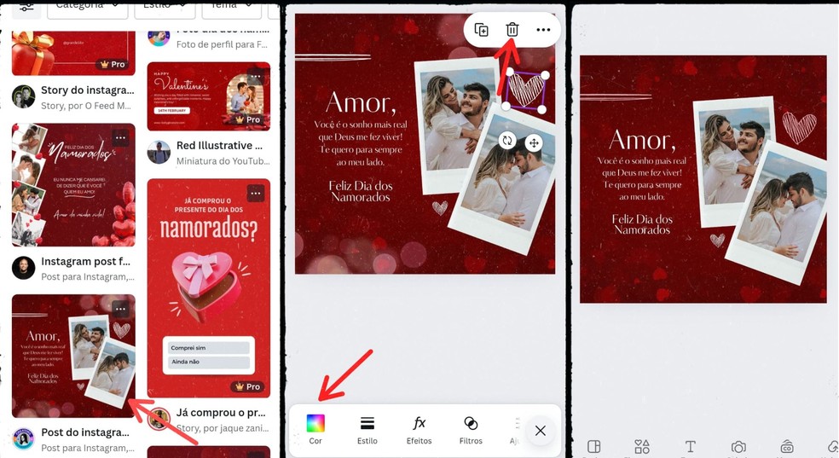Screen dimensions: 839x458
Task: Click the 'Red Illustrative ...' title
Action: [219, 146]
